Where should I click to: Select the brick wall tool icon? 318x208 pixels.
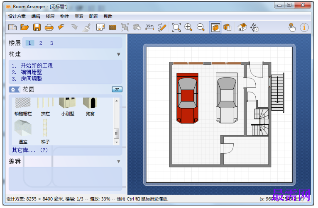tap(113, 27)
